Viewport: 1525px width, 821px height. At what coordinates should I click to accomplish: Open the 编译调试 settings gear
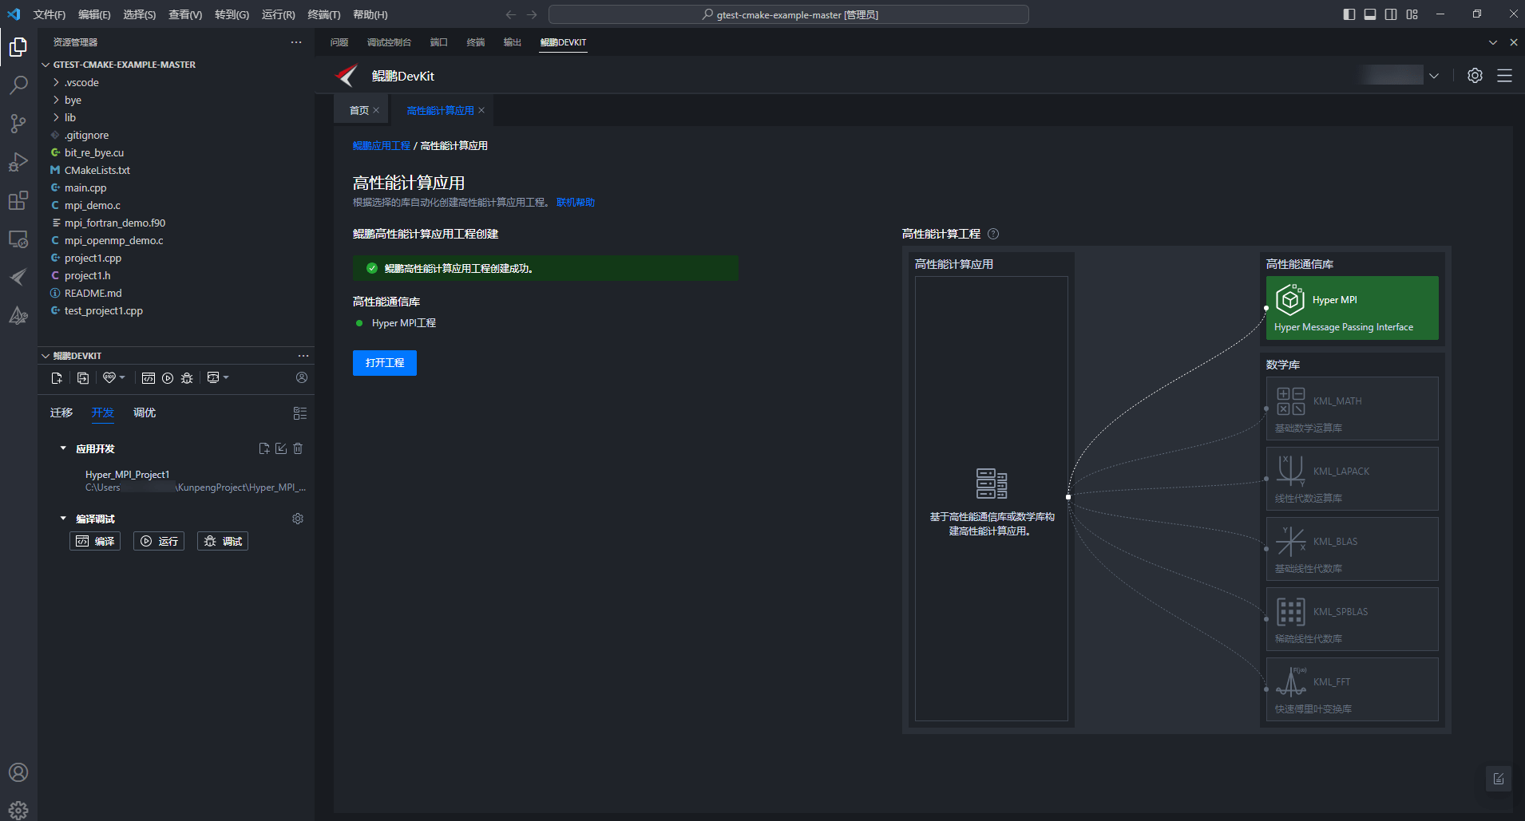click(298, 519)
